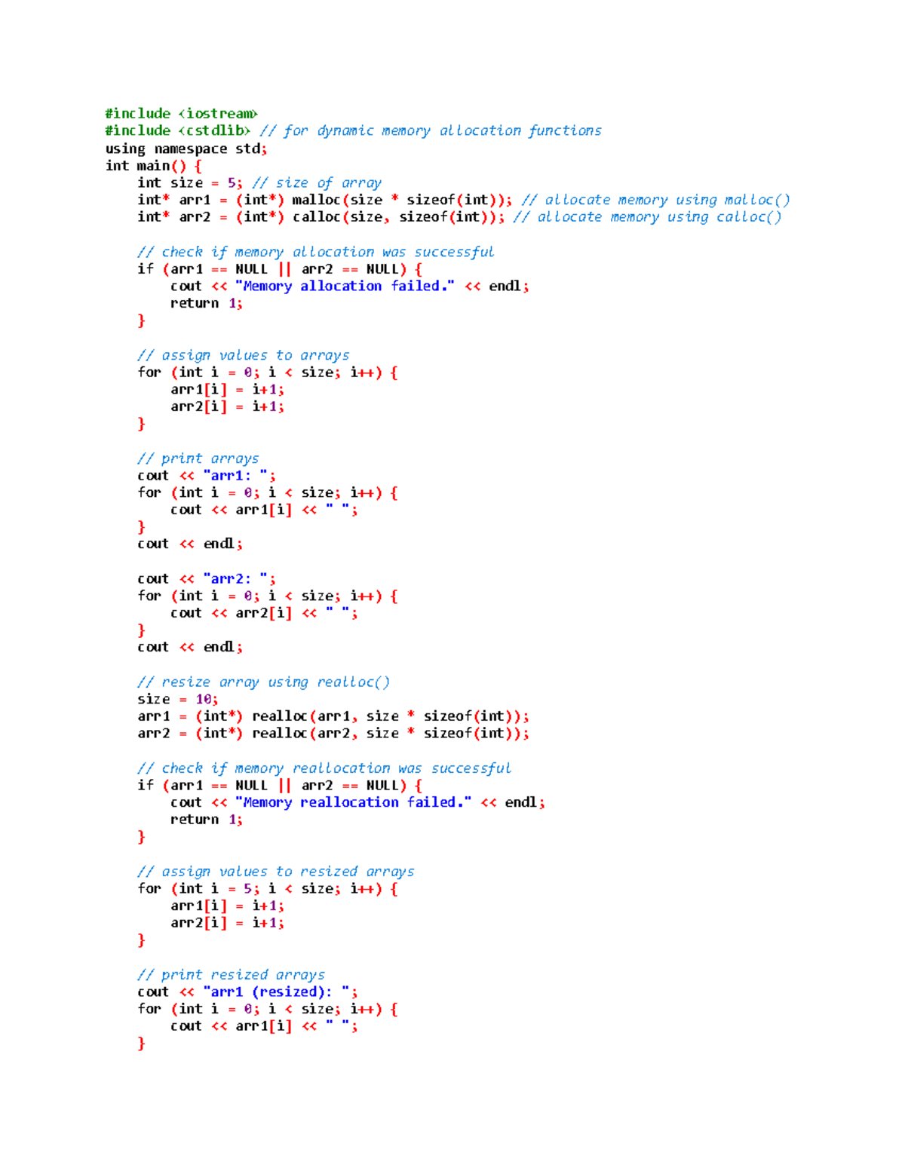Screen dimensions: 905x1171
Task: Click the '// print resized arrays' comment
Action: coord(232,975)
